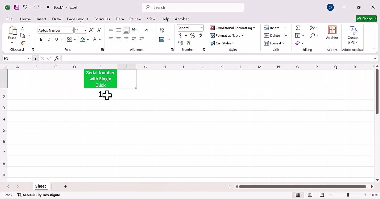380x199 pixels.
Task: Increase indent in the Alignment group
Action: coord(142,40)
